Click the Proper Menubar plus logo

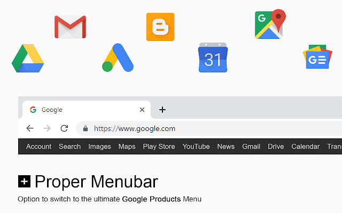[24, 181]
